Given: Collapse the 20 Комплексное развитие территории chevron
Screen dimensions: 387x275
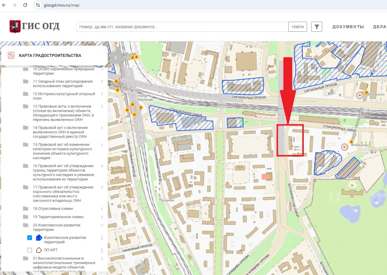Looking at the screenshot, I should pos(102,225).
